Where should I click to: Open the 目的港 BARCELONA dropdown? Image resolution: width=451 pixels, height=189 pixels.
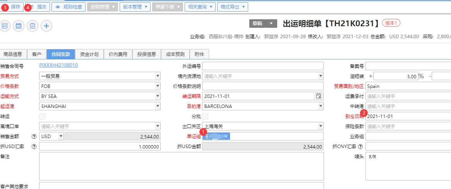pos(321,106)
